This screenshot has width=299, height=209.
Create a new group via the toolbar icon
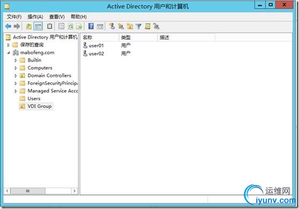[121, 26]
